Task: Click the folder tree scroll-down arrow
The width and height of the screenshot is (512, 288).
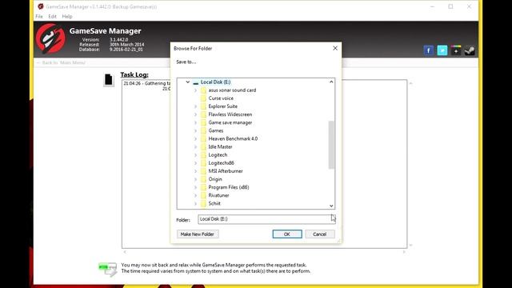Action: (331, 206)
